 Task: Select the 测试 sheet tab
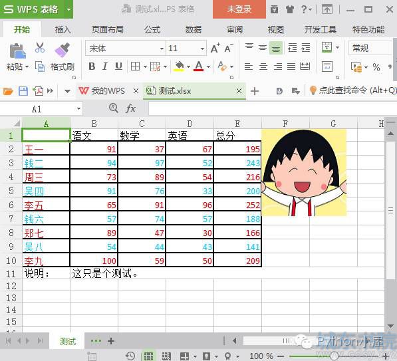point(68,341)
